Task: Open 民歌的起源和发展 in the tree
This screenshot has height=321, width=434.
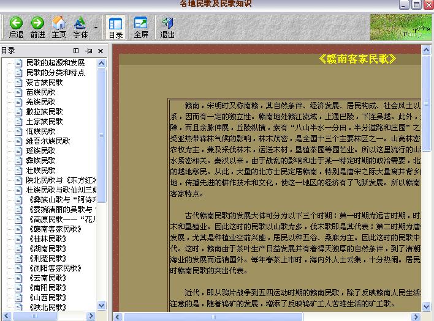Action: point(55,63)
